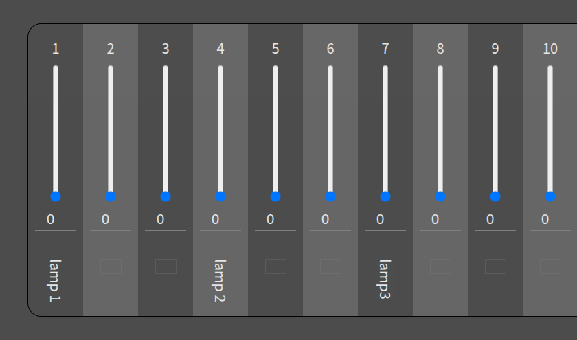
Task: Click the channel 10 fader handle
Action: tap(550, 196)
